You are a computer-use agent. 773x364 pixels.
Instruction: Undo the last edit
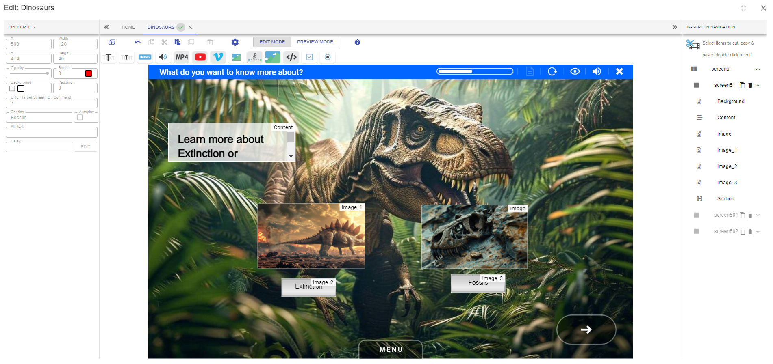click(x=138, y=42)
